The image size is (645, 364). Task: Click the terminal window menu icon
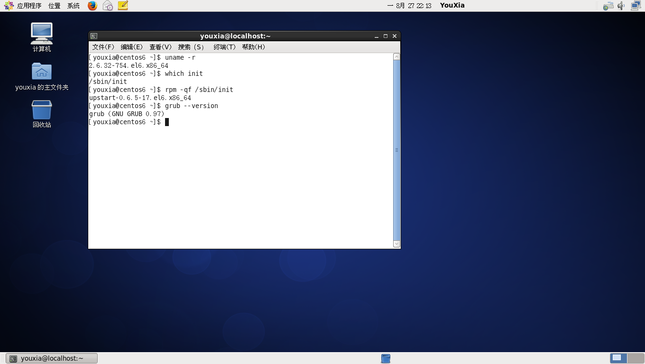click(94, 36)
